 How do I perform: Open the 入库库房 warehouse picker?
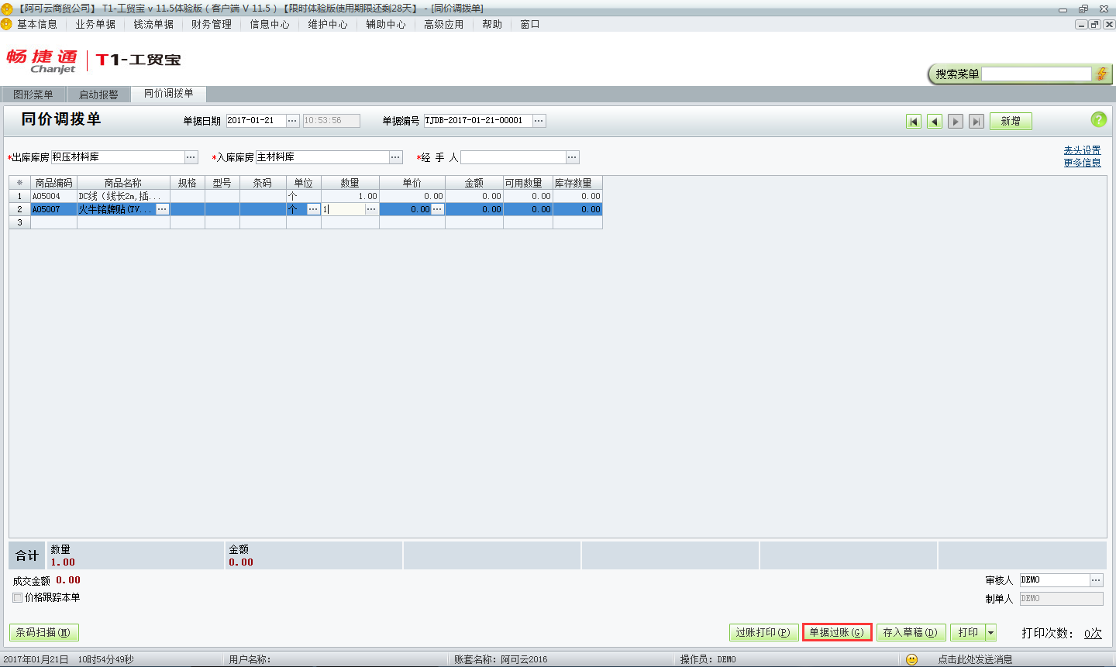pyautogui.click(x=396, y=156)
